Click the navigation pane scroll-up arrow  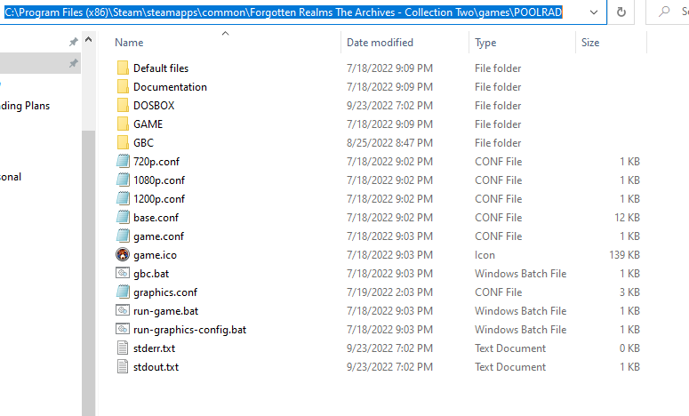click(x=88, y=39)
